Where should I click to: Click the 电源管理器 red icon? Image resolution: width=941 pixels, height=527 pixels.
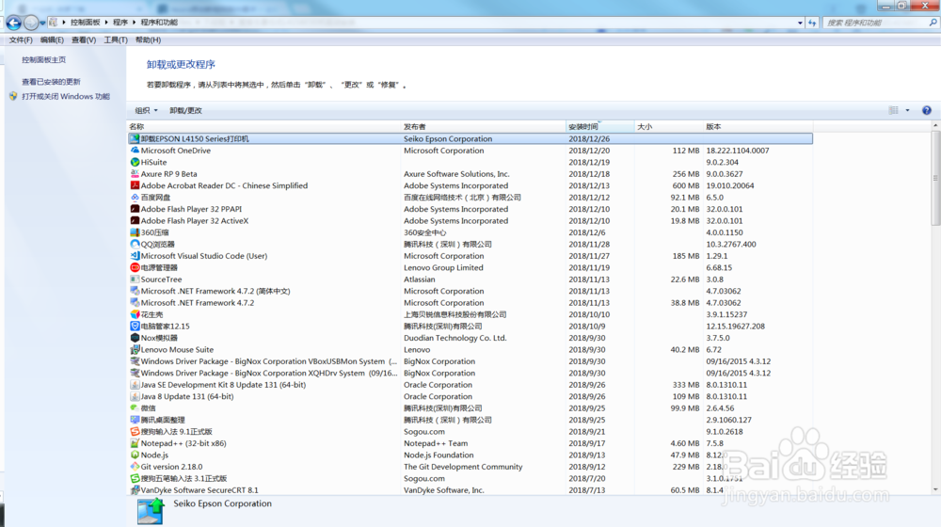point(135,267)
